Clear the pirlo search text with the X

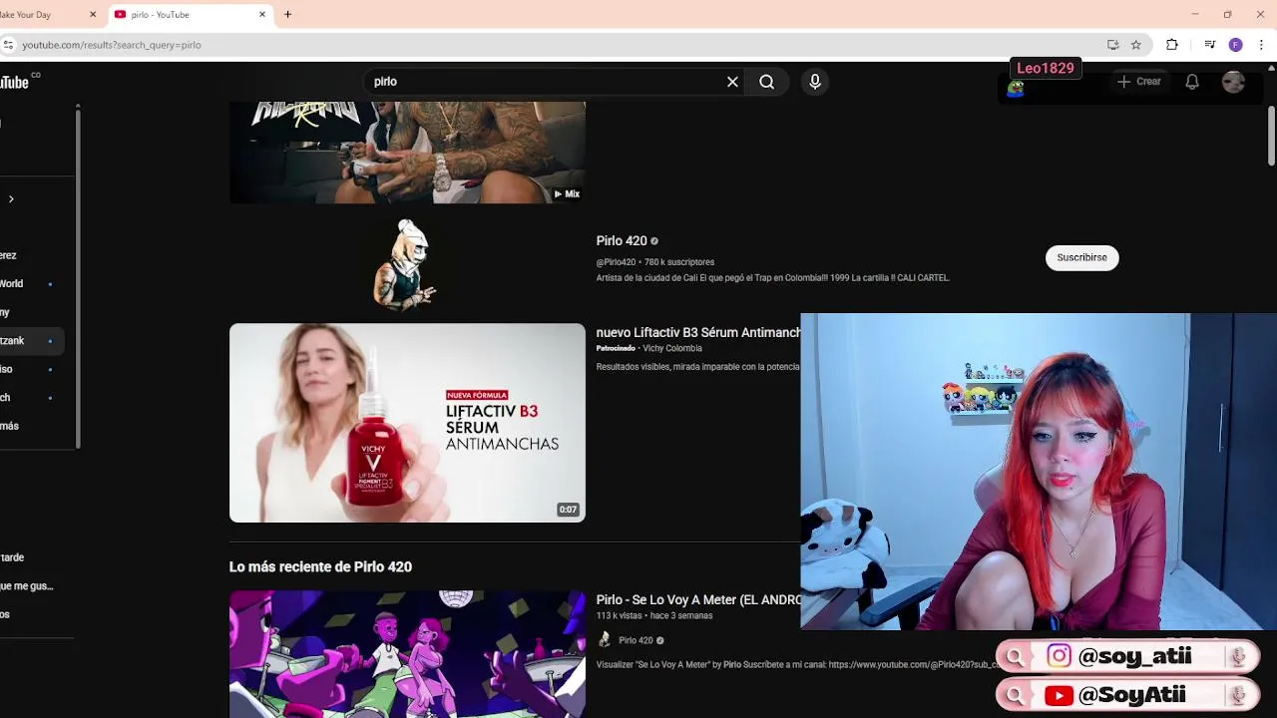pyautogui.click(x=732, y=82)
